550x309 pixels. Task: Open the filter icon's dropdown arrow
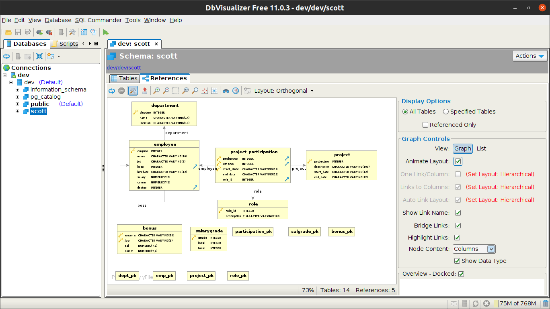coord(59,57)
